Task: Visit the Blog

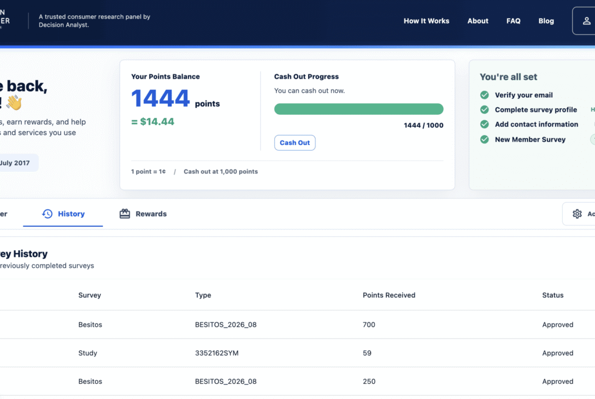Action: pos(546,21)
